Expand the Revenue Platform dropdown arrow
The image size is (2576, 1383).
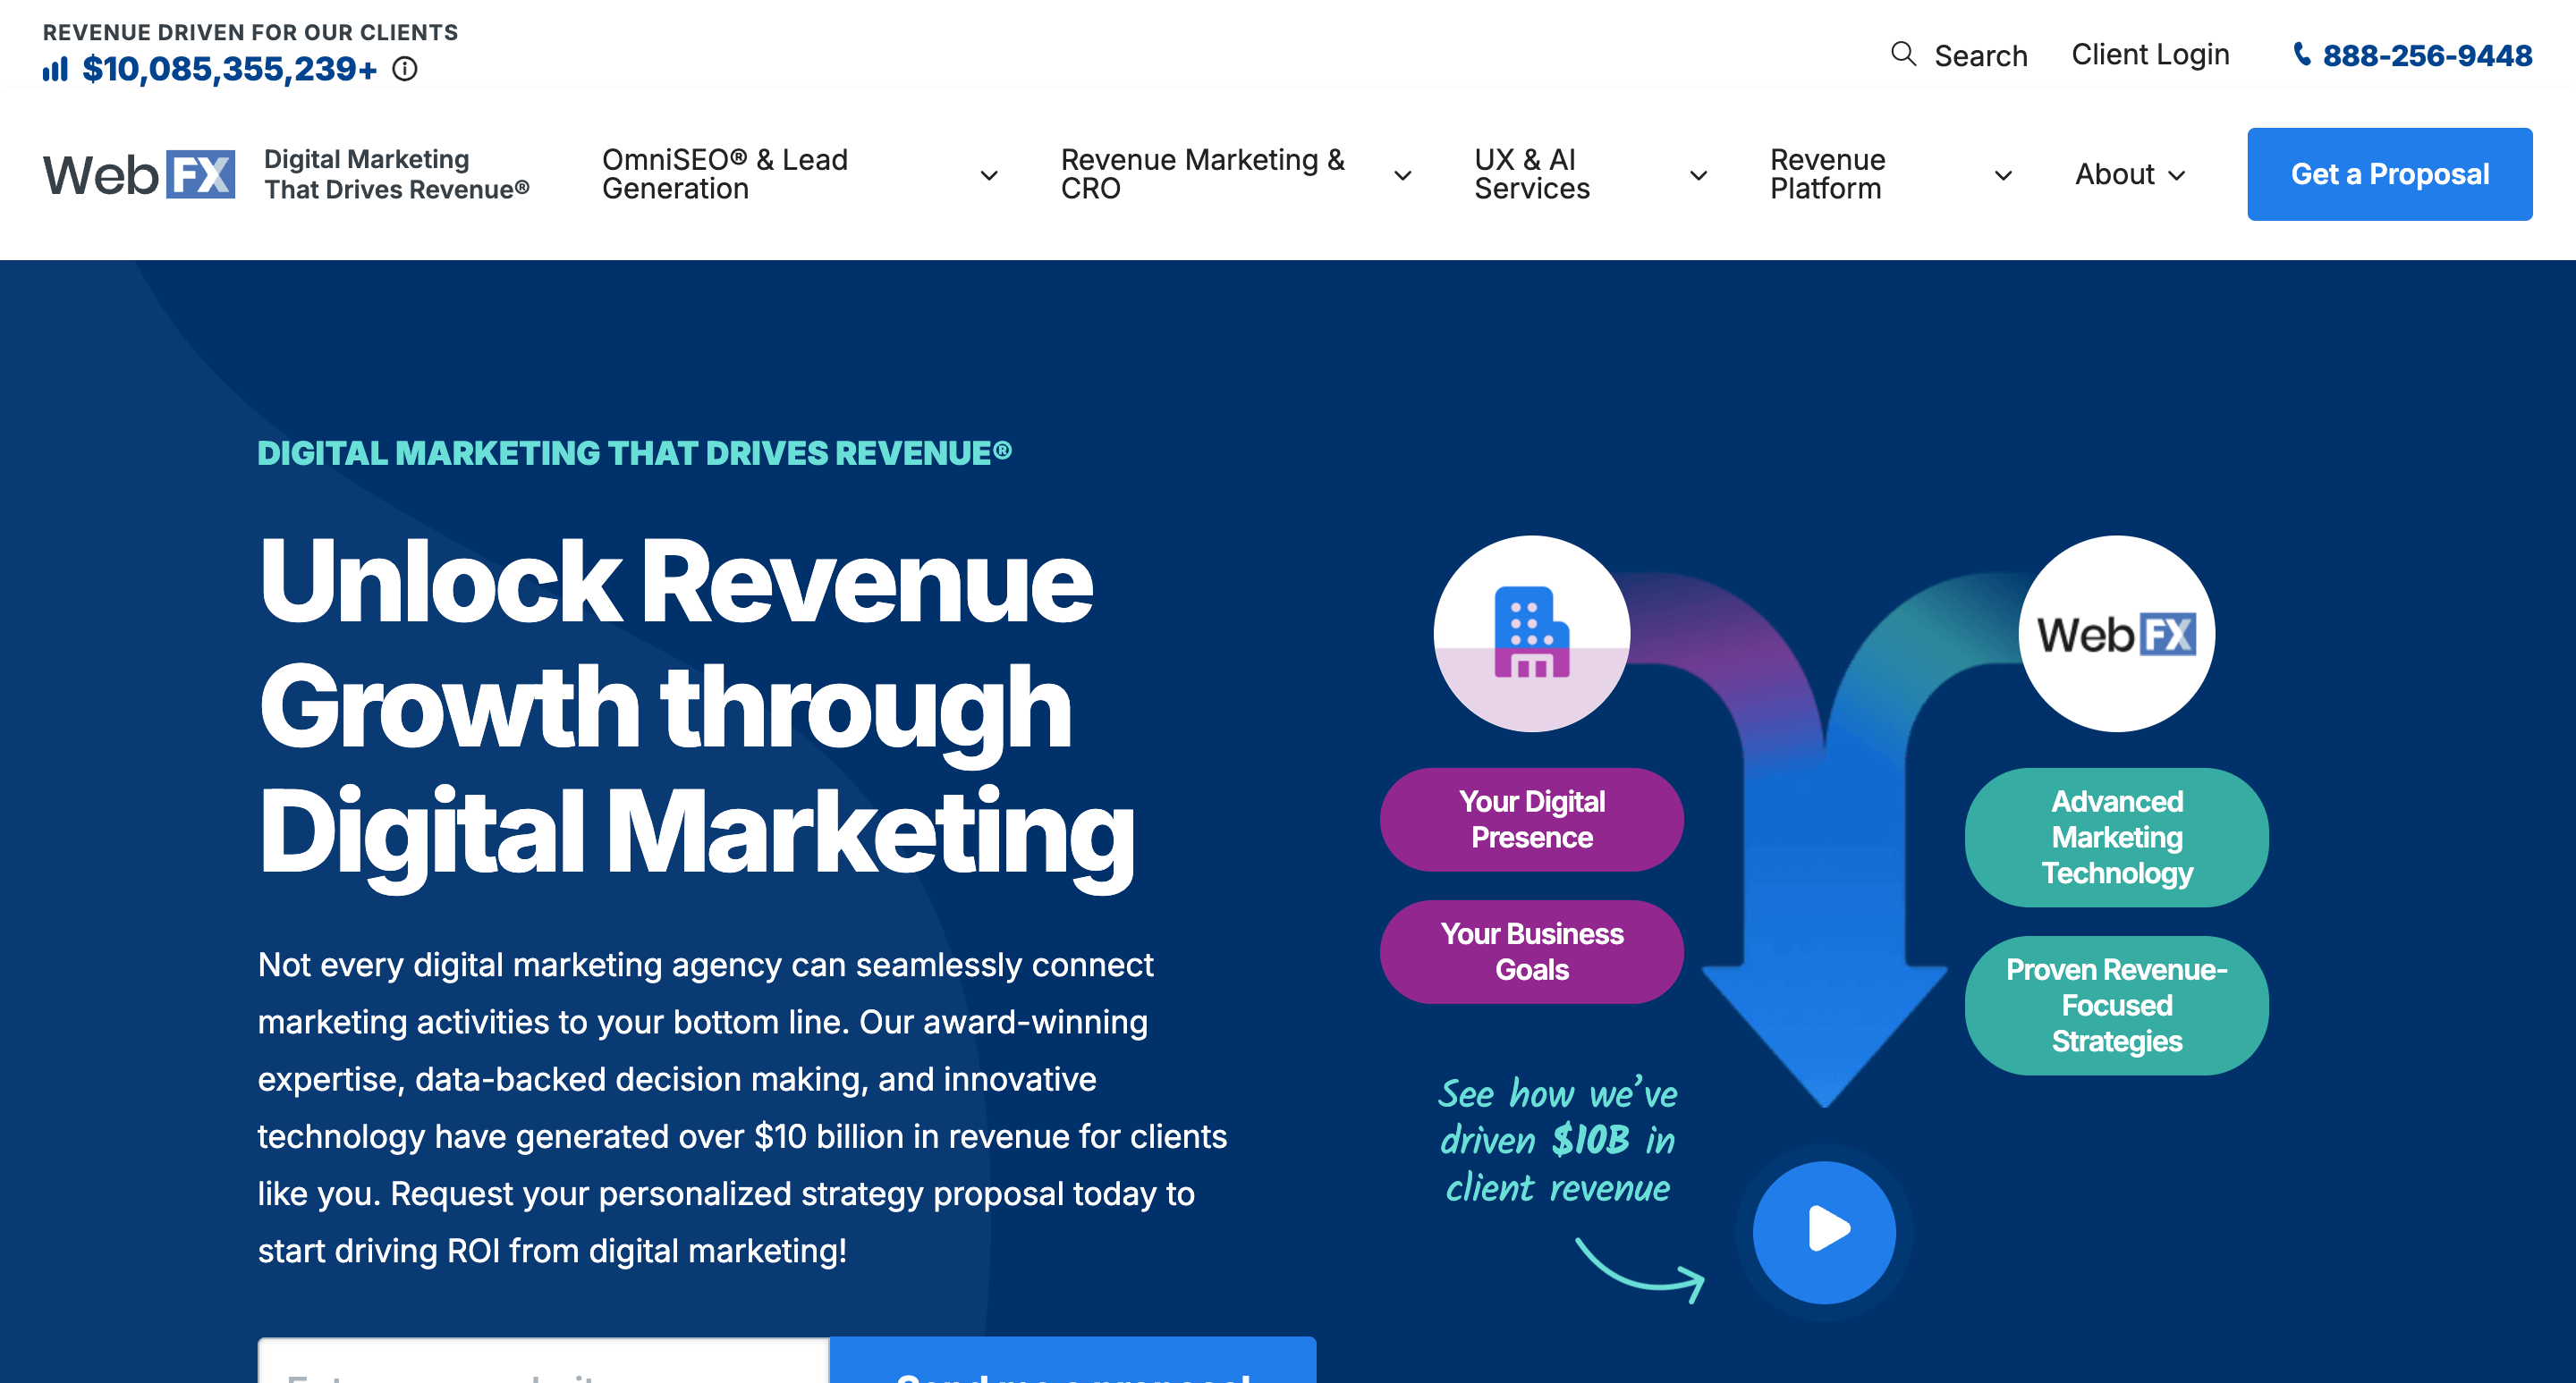pos(2003,176)
